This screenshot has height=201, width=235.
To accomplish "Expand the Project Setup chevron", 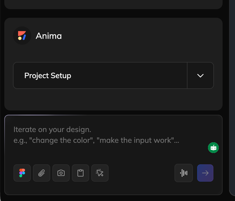I will click(200, 75).
